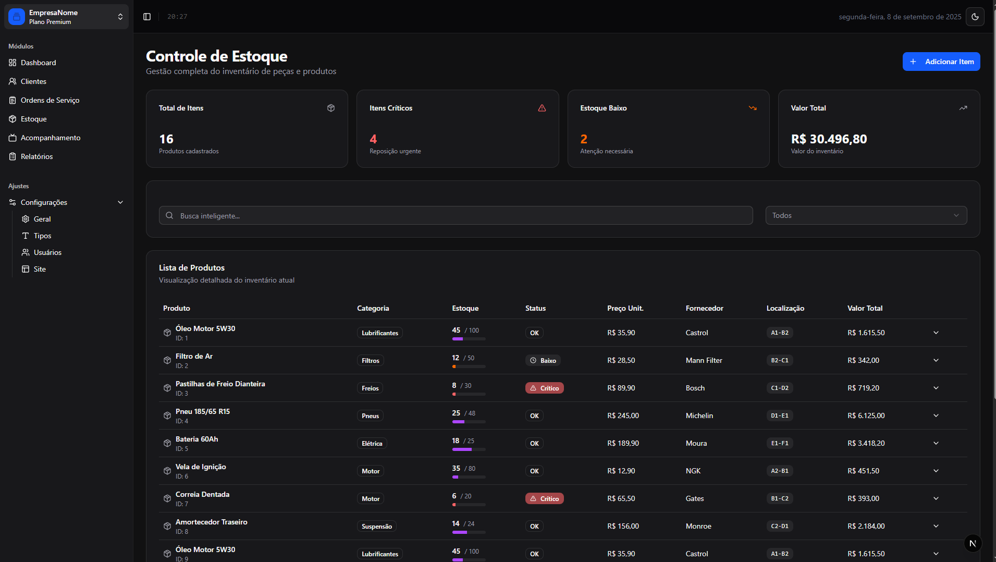Click the Crítico status badge for Correia Dentada
The height and width of the screenshot is (562, 996).
(544, 498)
